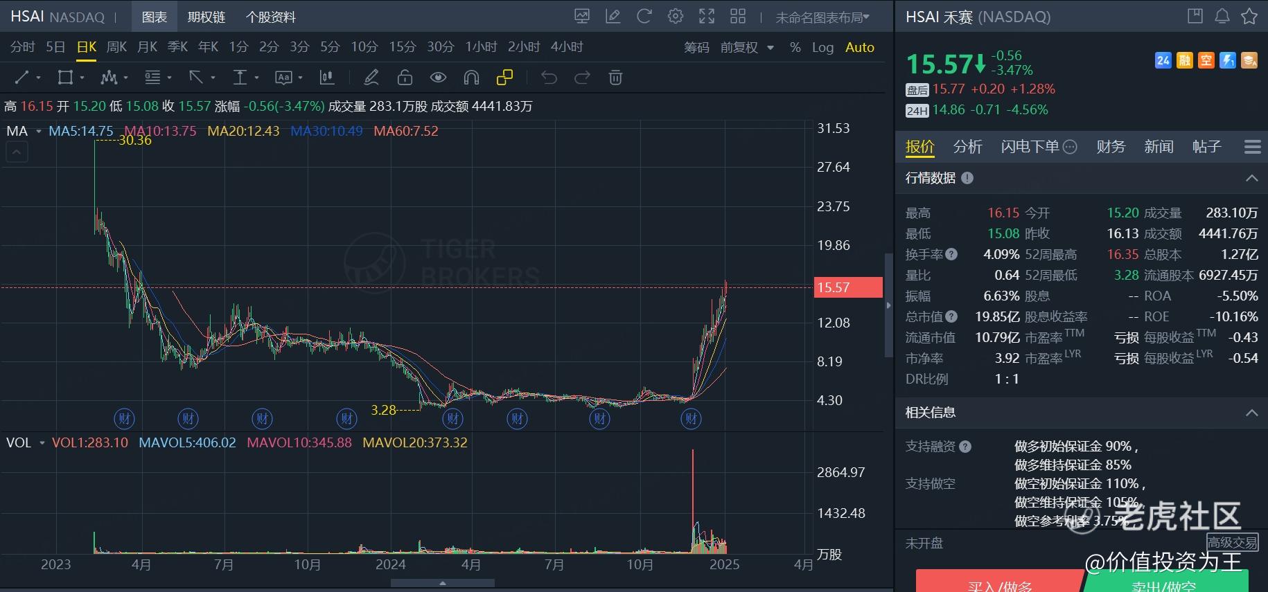Collapse the 行情数据 section
This screenshot has height=592, width=1268.
click(x=1251, y=178)
